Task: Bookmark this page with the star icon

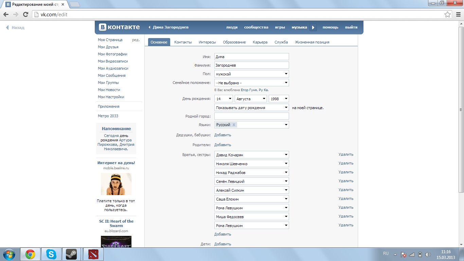Action: point(448,14)
